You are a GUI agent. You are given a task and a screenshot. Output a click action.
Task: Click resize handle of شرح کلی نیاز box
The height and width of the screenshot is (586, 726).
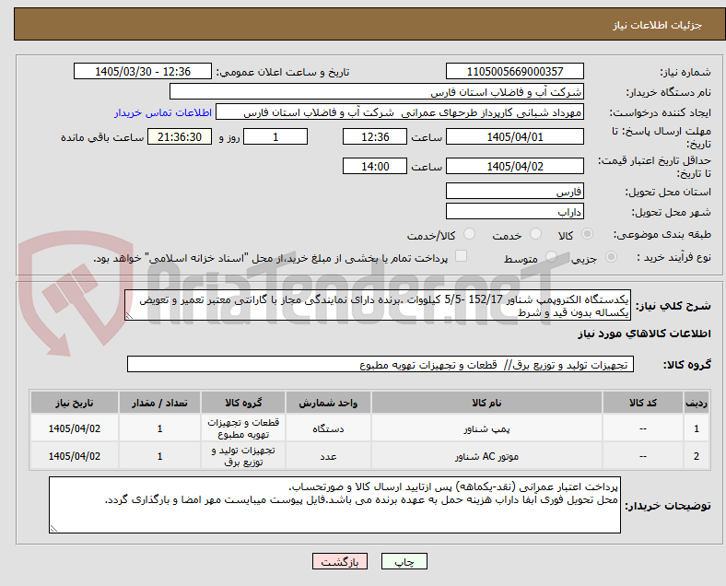[x=129, y=316]
